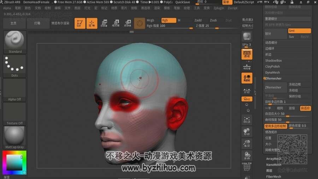Toggle 冻结边框 freeze border option
Image resolution: width=318 pixels, height=179 pixels.
click(x=299, y=85)
